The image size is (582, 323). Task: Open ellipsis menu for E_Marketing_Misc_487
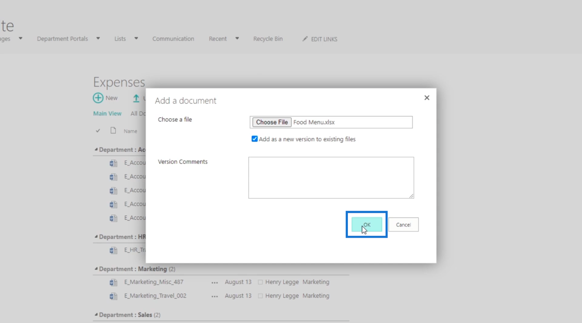pyautogui.click(x=215, y=283)
